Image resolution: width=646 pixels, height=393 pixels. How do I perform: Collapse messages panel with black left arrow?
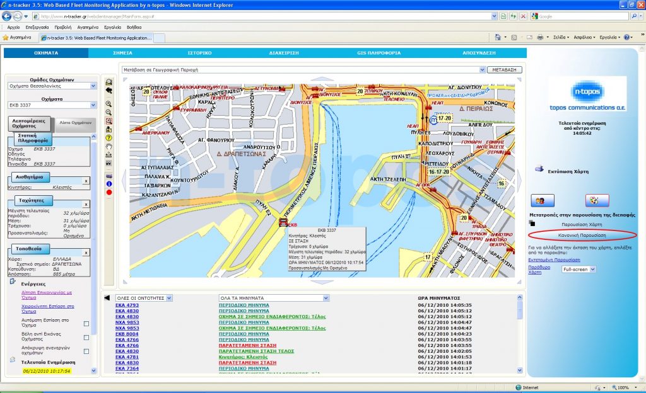(107, 298)
